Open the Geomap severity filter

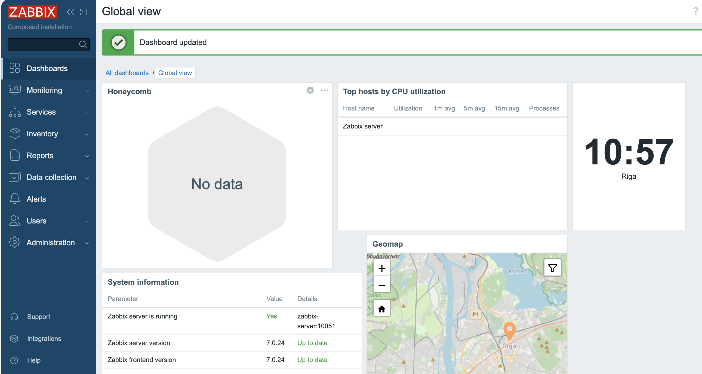(552, 268)
